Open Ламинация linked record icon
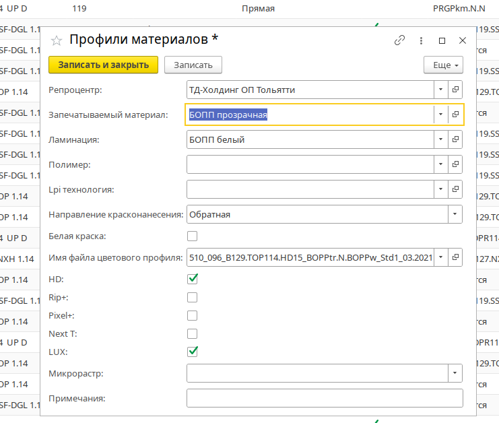Viewport: 499px width, 423px height. coord(456,139)
